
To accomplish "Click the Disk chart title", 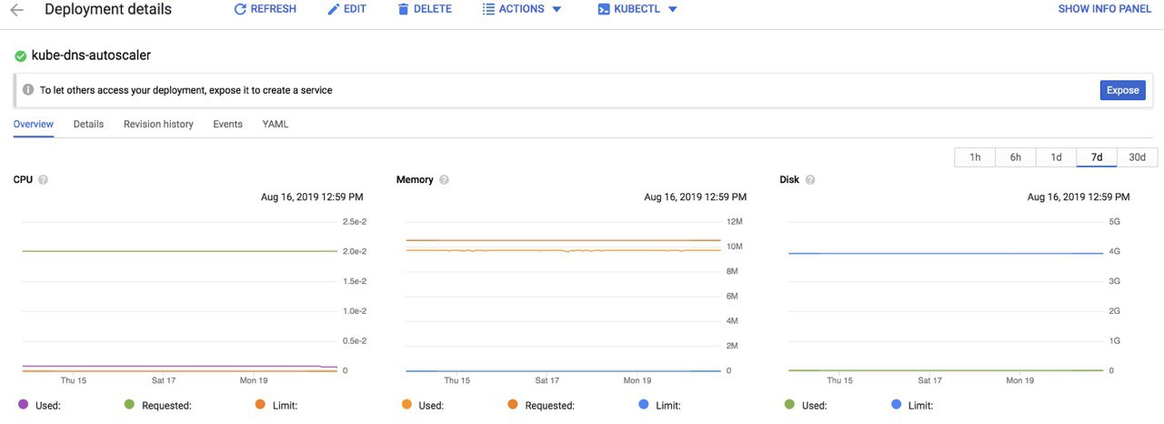I will 789,180.
